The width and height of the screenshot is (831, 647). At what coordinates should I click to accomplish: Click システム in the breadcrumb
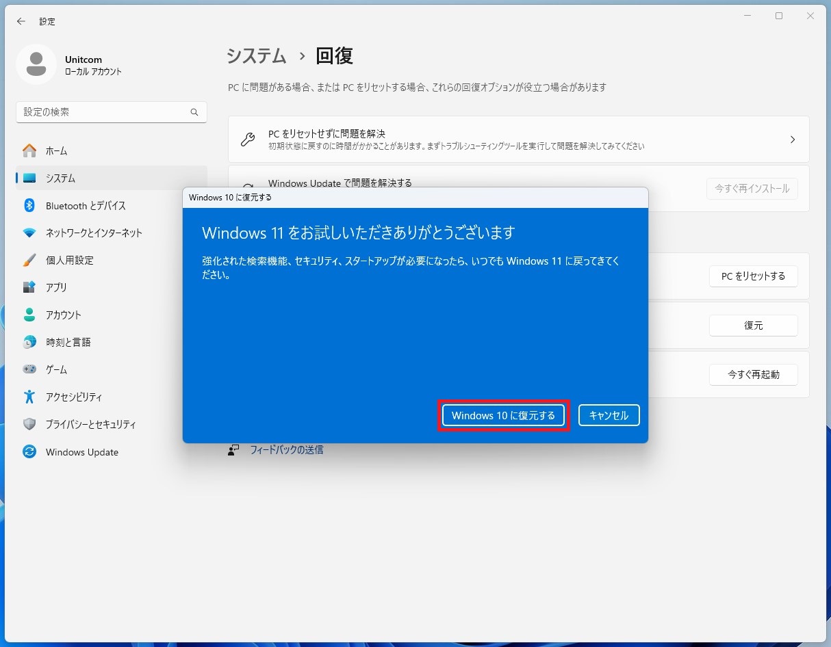(x=257, y=56)
